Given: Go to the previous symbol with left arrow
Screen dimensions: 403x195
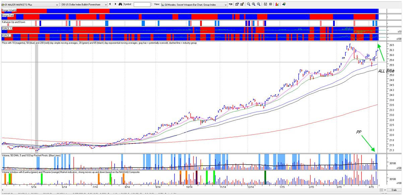Looking at the screenshot, I should 110,4.
